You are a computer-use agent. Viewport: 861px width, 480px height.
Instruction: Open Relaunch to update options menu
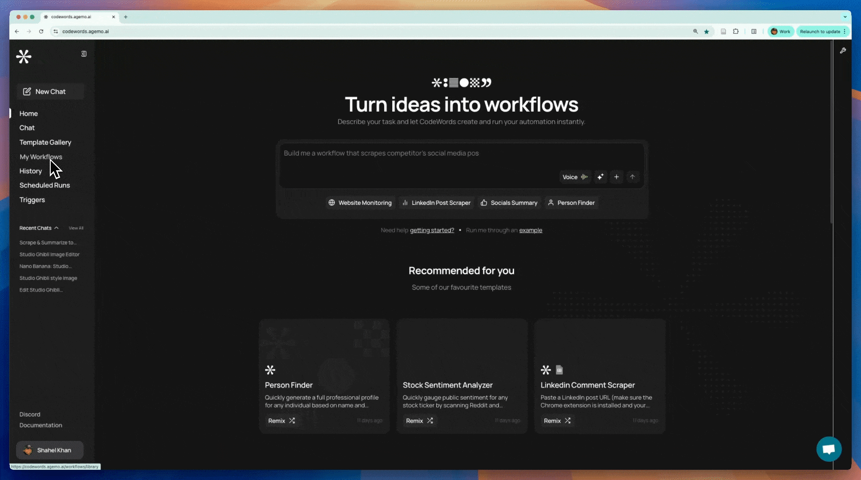click(845, 32)
